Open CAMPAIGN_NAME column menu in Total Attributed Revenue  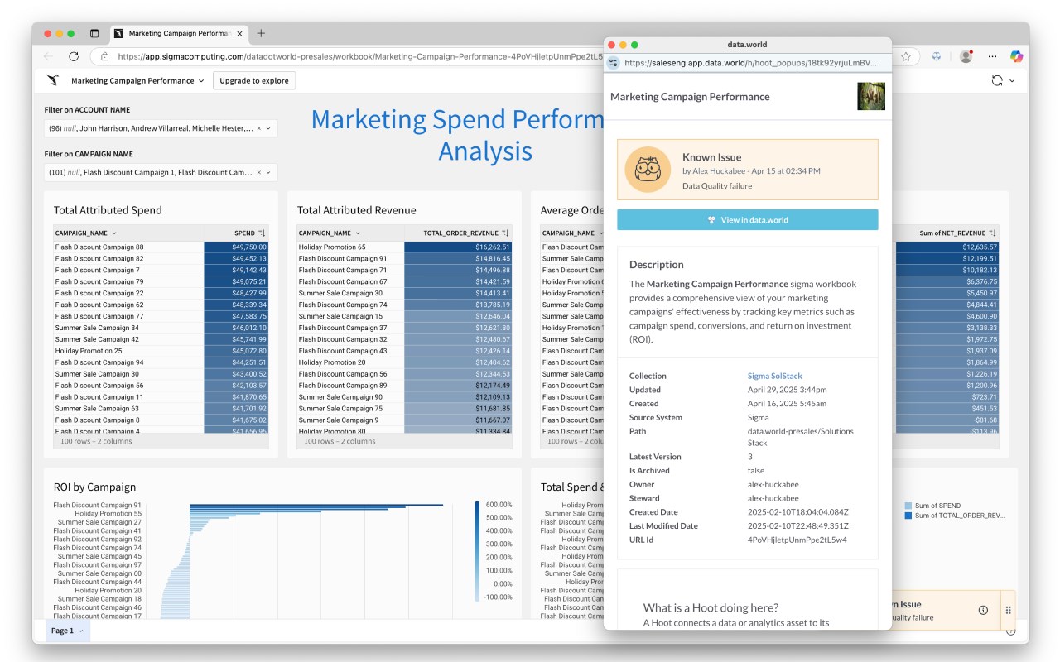tap(358, 233)
